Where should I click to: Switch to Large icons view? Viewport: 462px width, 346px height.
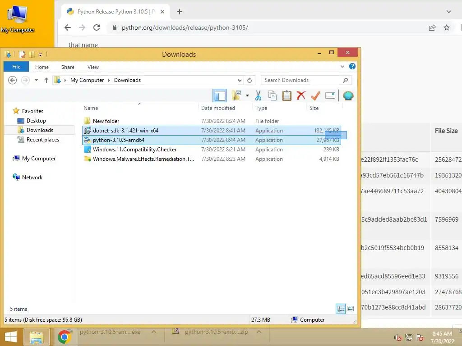pyautogui.click(x=351, y=309)
